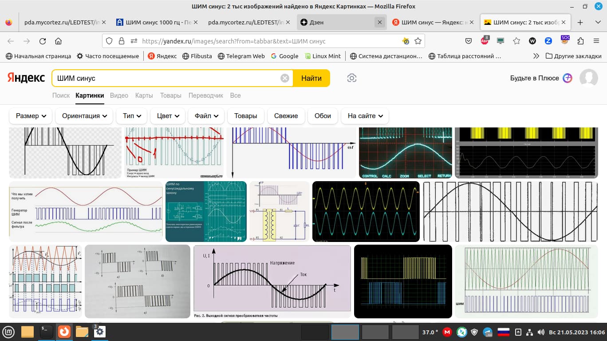Open the Ориентация filter dropdown

pos(84,116)
